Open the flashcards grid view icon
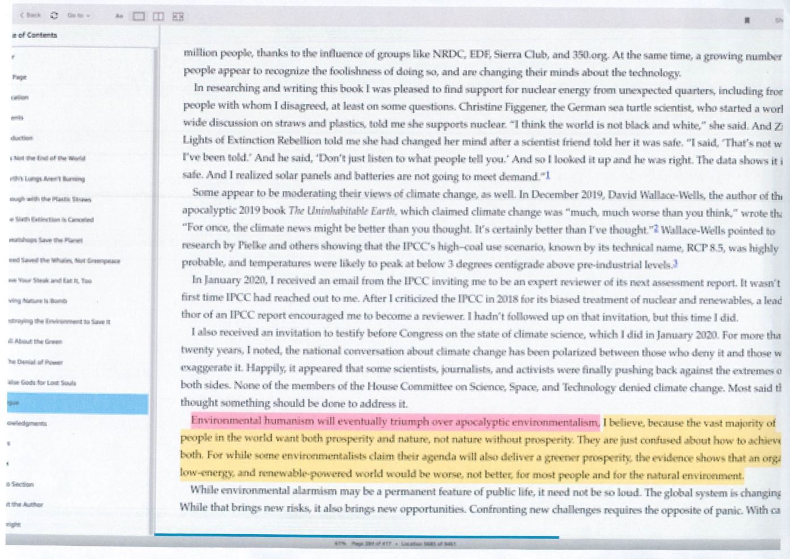The width and height of the screenshot is (790, 559). (x=178, y=16)
